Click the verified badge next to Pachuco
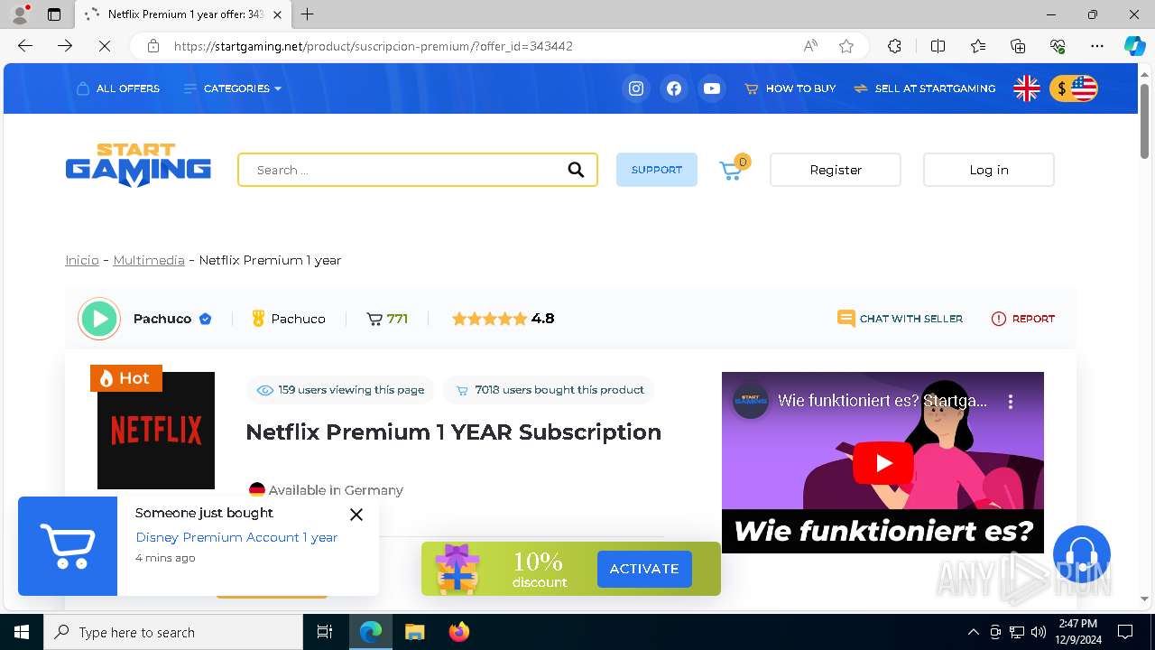The image size is (1155, 650). pos(206,319)
